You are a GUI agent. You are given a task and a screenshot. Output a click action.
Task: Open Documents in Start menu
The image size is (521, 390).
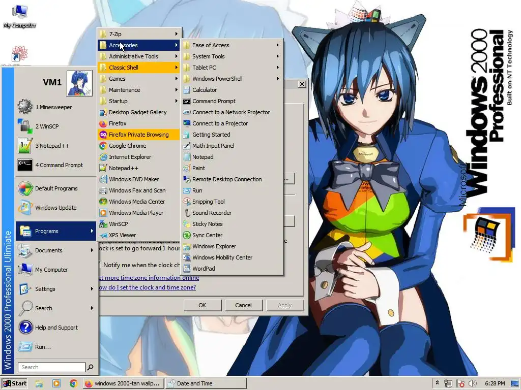click(x=56, y=250)
